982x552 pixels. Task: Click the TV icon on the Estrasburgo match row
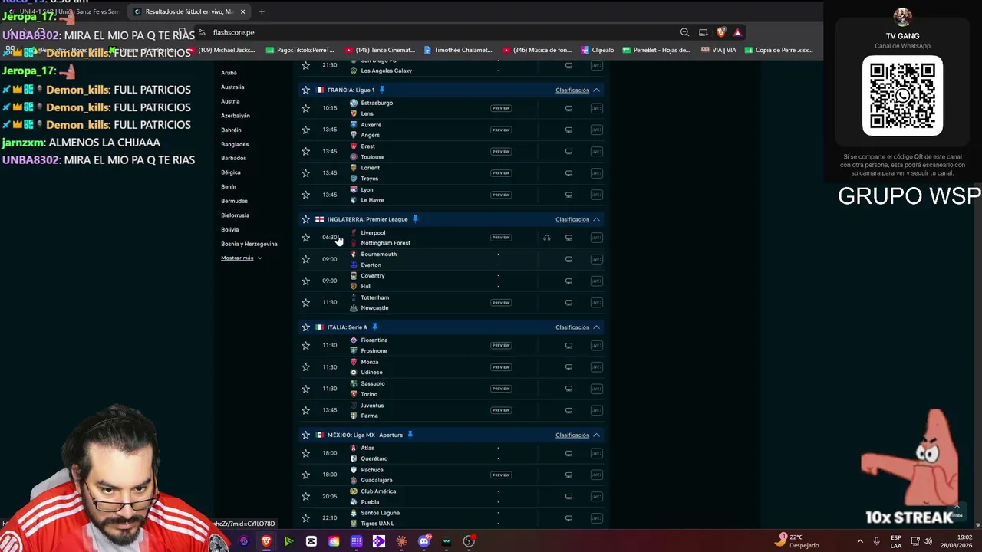click(568, 108)
